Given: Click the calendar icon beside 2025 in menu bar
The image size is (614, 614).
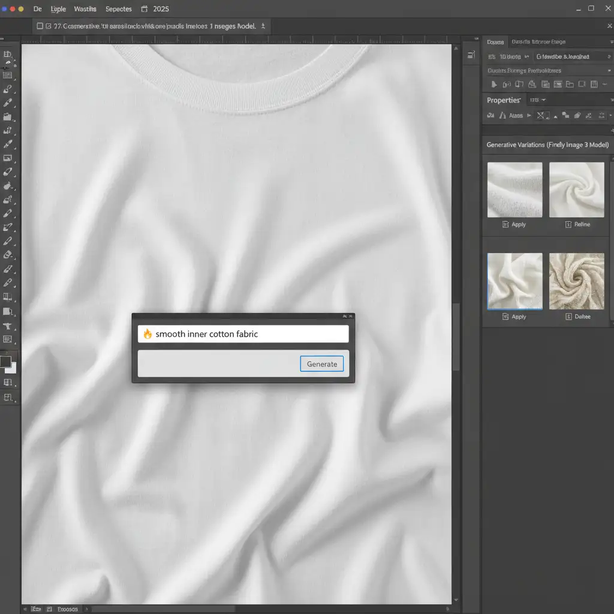Looking at the screenshot, I should coord(144,9).
